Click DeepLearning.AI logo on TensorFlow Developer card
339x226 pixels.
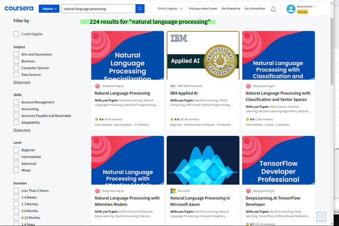click(248, 190)
